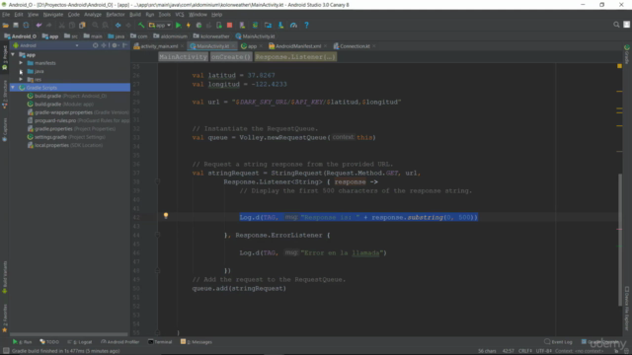Toggle code fold marker at Response.ErrorListener line

pos(158,235)
